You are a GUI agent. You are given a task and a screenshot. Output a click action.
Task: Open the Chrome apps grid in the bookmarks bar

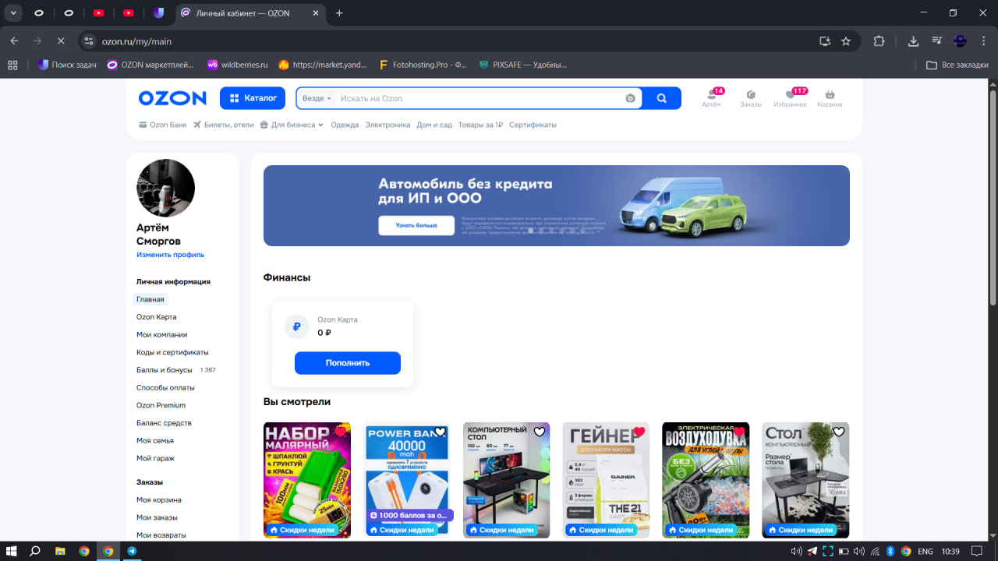(12, 65)
